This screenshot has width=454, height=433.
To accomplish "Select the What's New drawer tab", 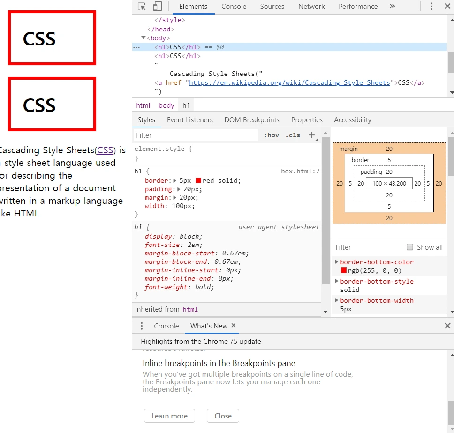I will 209,326.
